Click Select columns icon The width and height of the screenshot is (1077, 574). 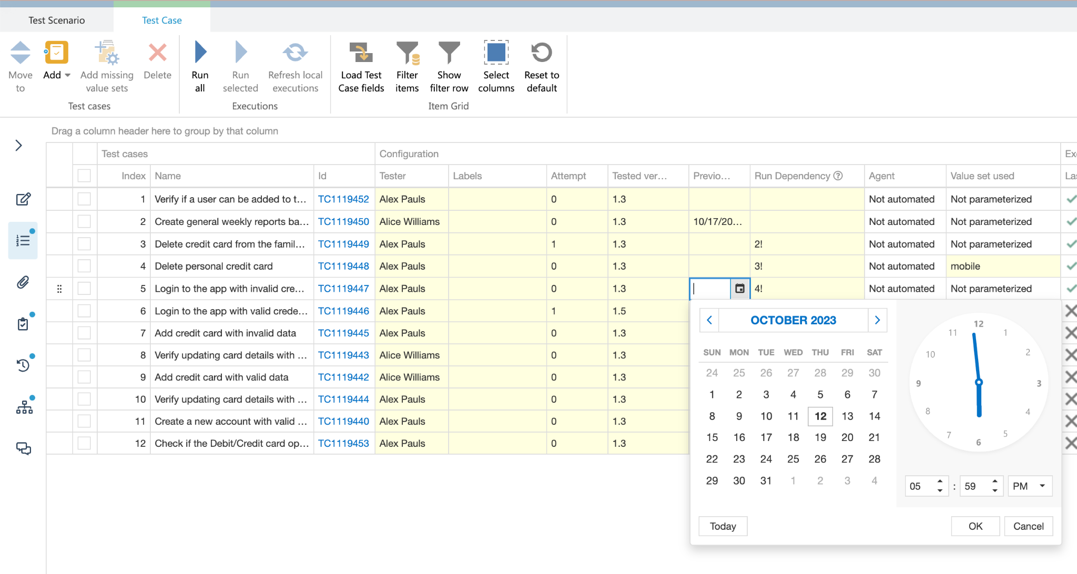tap(496, 53)
